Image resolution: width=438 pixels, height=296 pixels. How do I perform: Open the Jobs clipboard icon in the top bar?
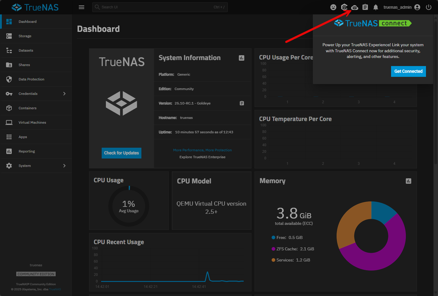pyautogui.click(x=365, y=7)
